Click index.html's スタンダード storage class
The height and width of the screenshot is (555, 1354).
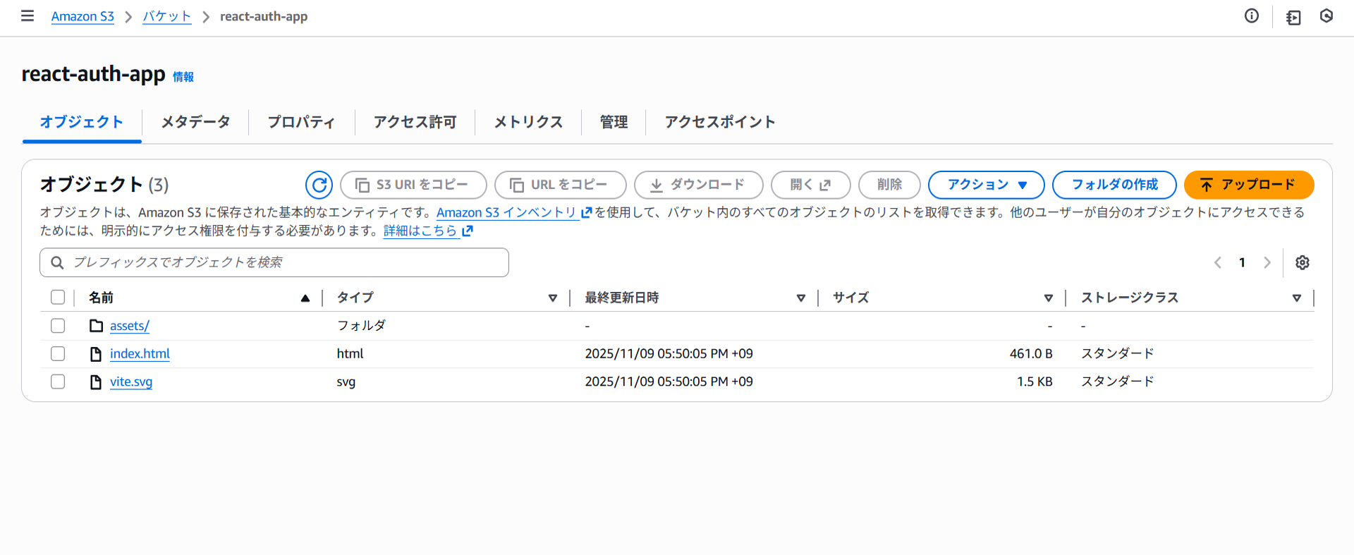click(x=1118, y=354)
